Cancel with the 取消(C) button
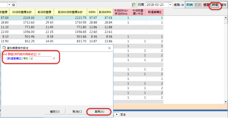228x118 pixels. click(77, 112)
